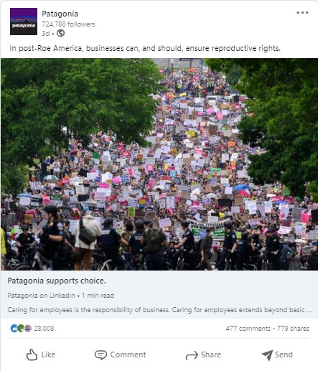The height and width of the screenshot is (371, 318).
Task: Click the 724,788 followers text
Action: pyautogui.click(x=68, y=24)
